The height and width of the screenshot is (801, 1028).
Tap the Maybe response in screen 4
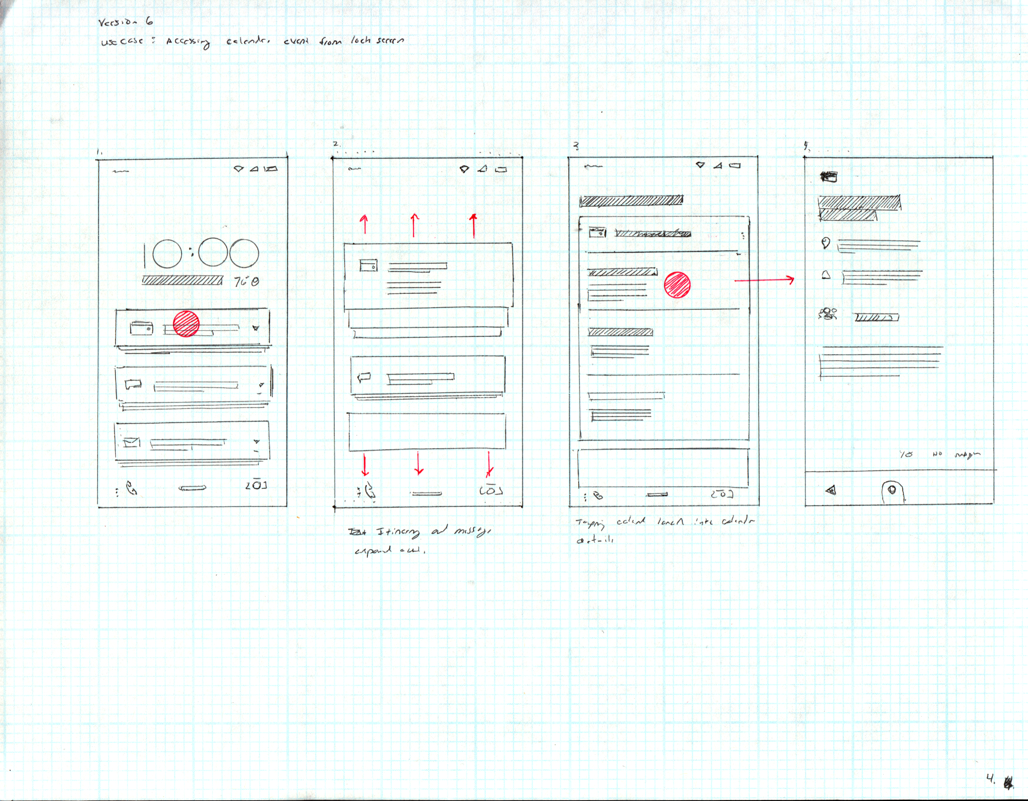click(967, 455)
